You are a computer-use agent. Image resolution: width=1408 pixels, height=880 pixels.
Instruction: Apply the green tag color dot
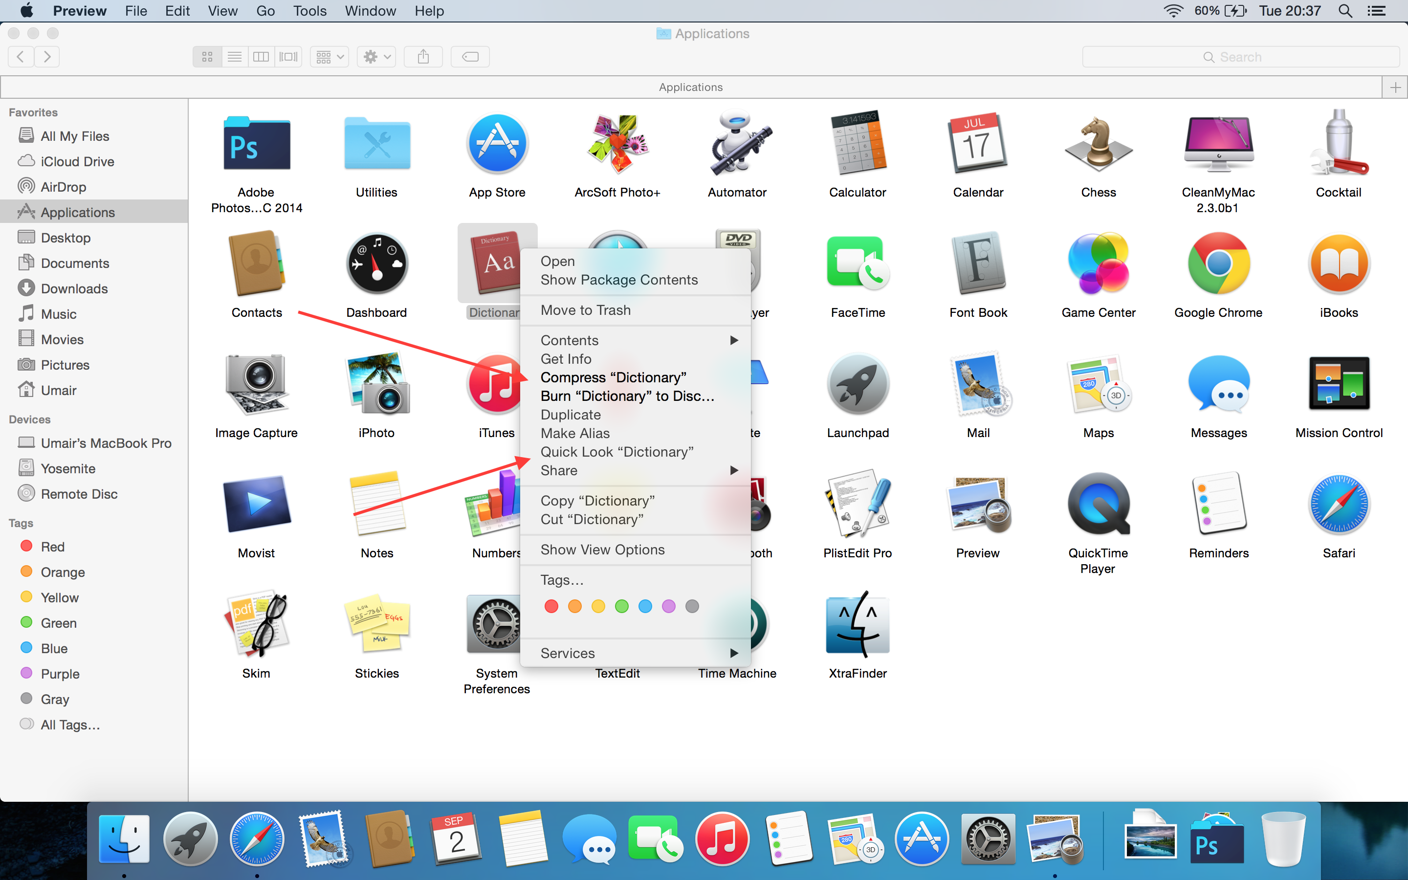[621, 606]
